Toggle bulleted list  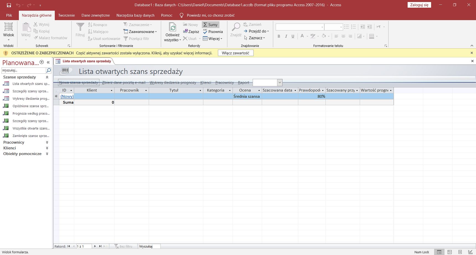click(346, 27)
